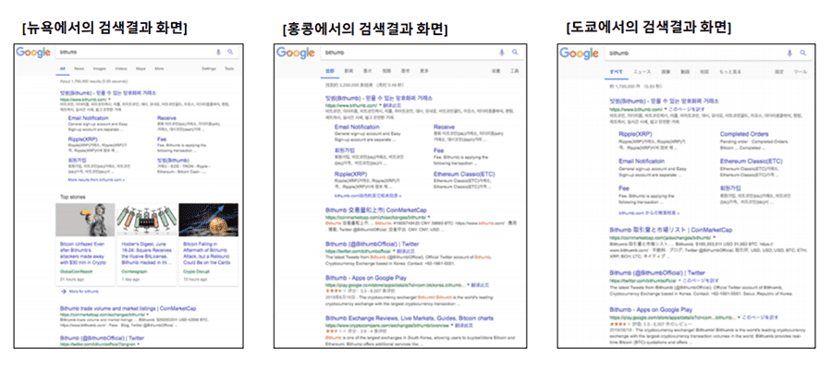Open the Receive sitelink in New York results
The image size is (832, 384).
click(166, 117)
